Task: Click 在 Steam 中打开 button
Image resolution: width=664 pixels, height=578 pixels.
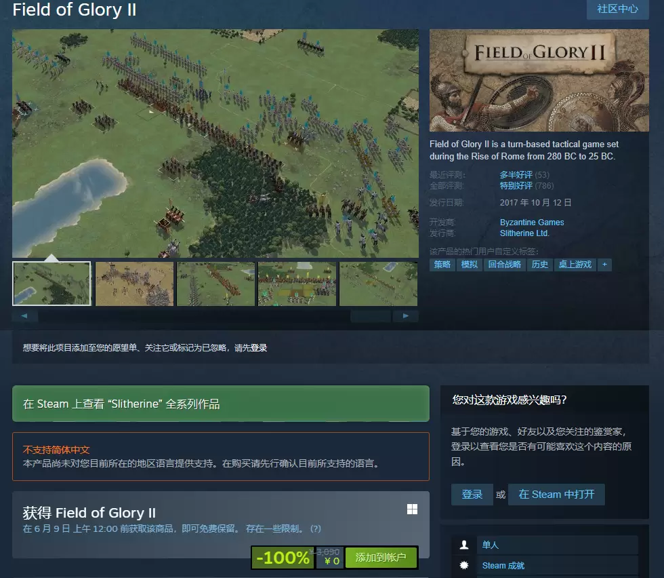Action: [x=556, y=495]
